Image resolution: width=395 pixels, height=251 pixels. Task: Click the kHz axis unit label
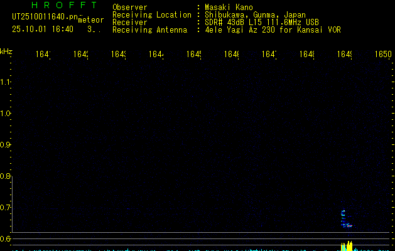[x=6, y=51]
